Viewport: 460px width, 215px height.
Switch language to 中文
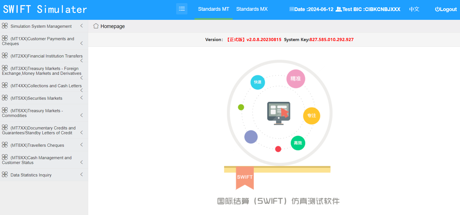(414, 9)
